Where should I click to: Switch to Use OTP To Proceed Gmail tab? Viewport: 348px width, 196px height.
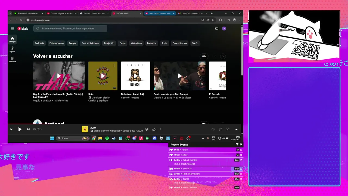[193, 13]
